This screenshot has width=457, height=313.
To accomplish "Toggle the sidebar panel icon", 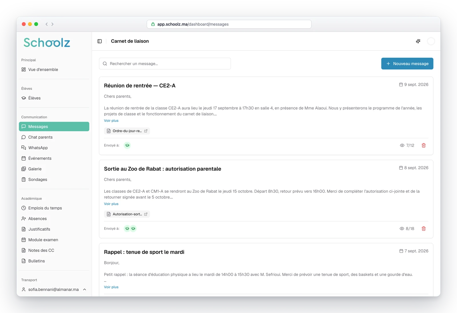I will point(99,41).
